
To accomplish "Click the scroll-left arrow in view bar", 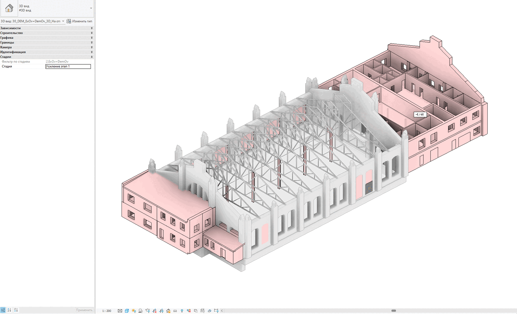I will (x=222, y=311).
